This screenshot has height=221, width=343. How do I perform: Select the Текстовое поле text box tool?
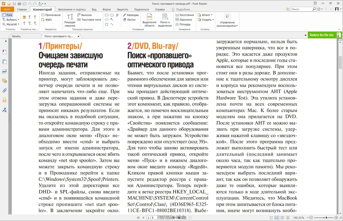(89, 20)
